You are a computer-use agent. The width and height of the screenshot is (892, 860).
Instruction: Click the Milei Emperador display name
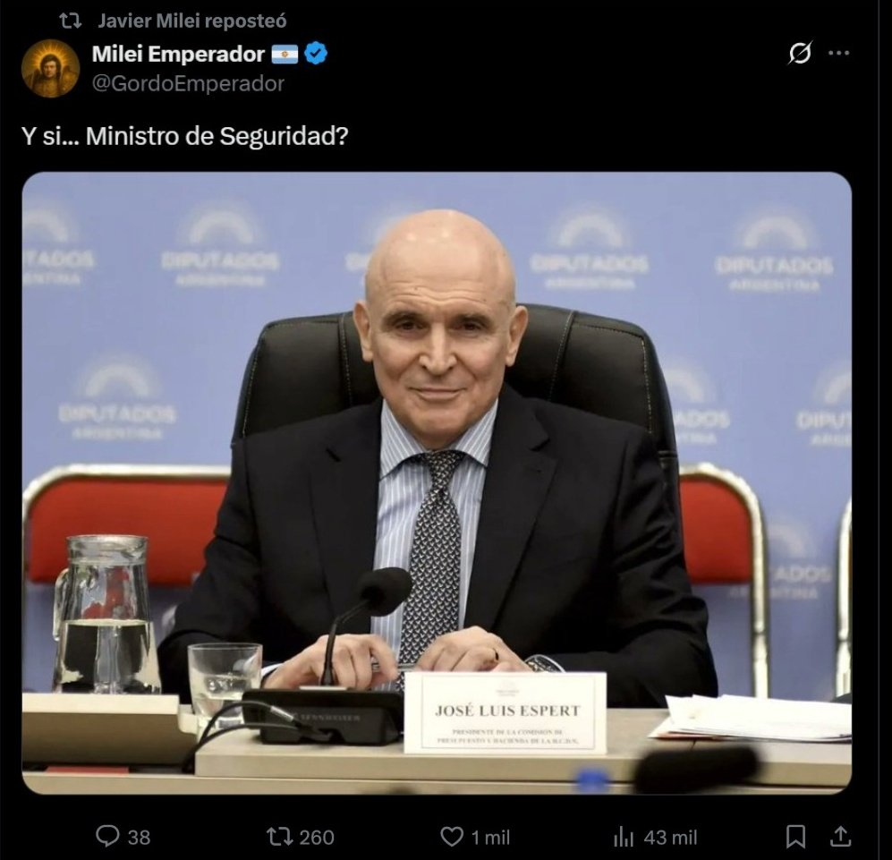[178, 54]
